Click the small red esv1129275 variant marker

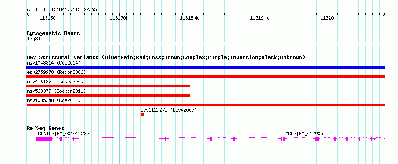pyautogui.click(x=142, y=114)
